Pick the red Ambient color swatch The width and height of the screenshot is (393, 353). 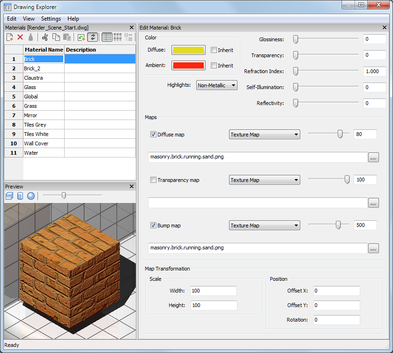click(x=188, y=66)
